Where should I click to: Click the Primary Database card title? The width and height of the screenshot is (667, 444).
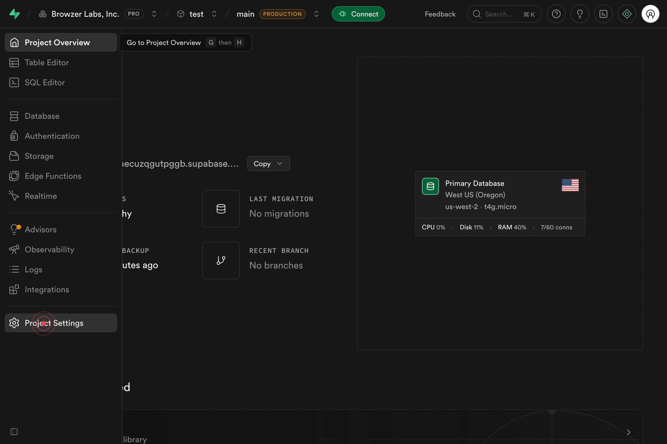475,183
